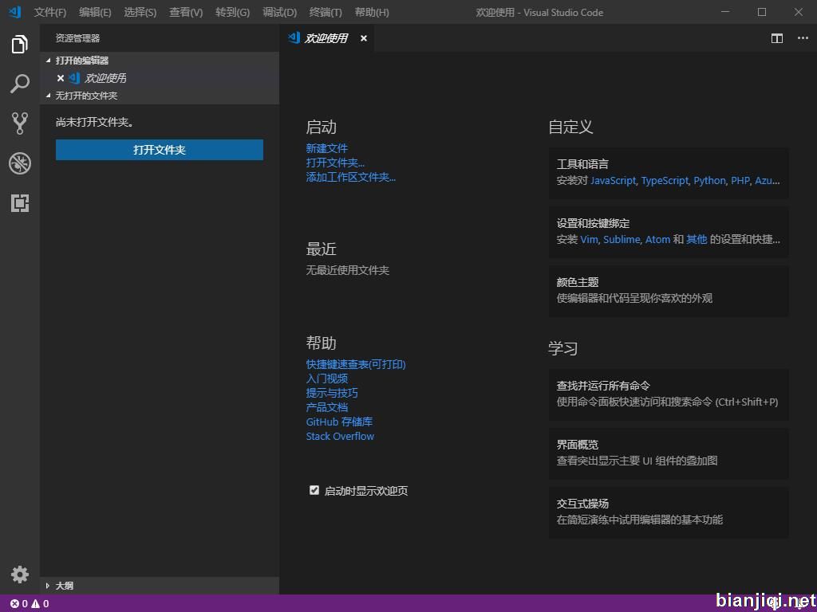Open the Explorer view in activity bar
The image size is (817, 612).
19,45
